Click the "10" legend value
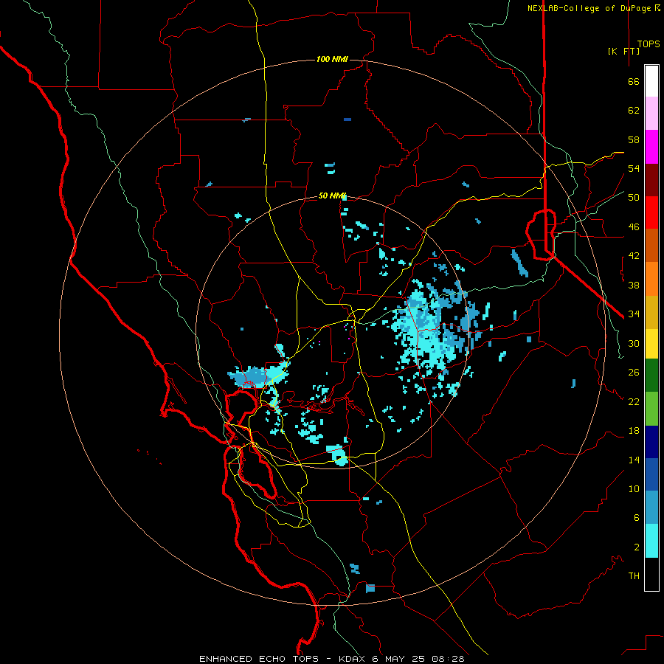664x664 pixels. 634,489
